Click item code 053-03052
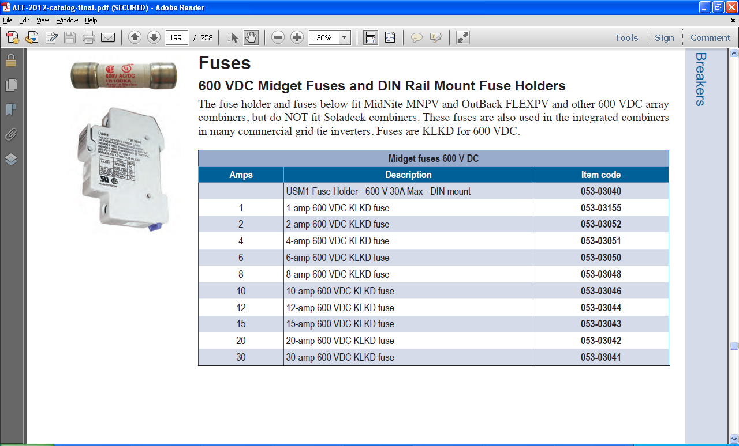 tap(601, 224)
